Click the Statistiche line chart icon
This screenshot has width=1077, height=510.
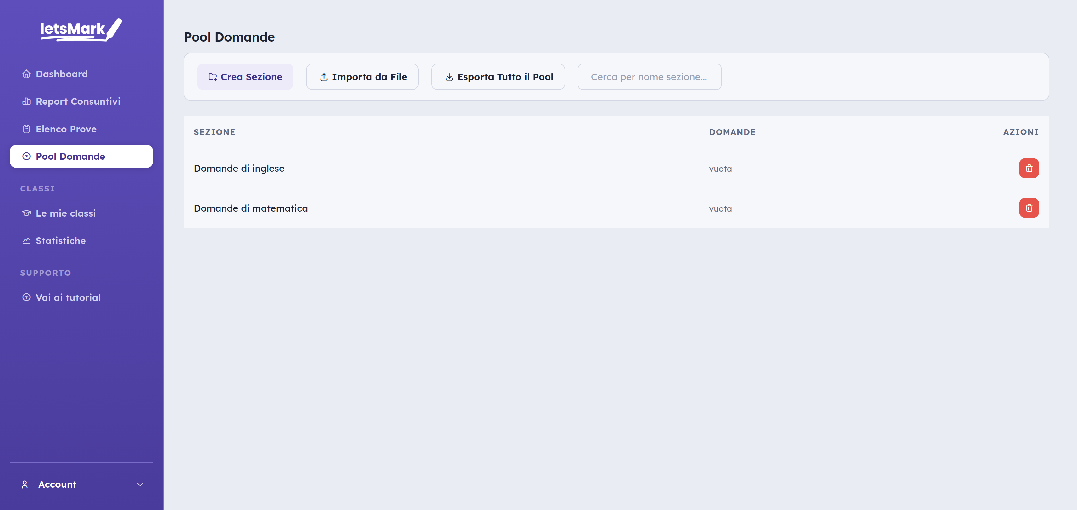26,241
